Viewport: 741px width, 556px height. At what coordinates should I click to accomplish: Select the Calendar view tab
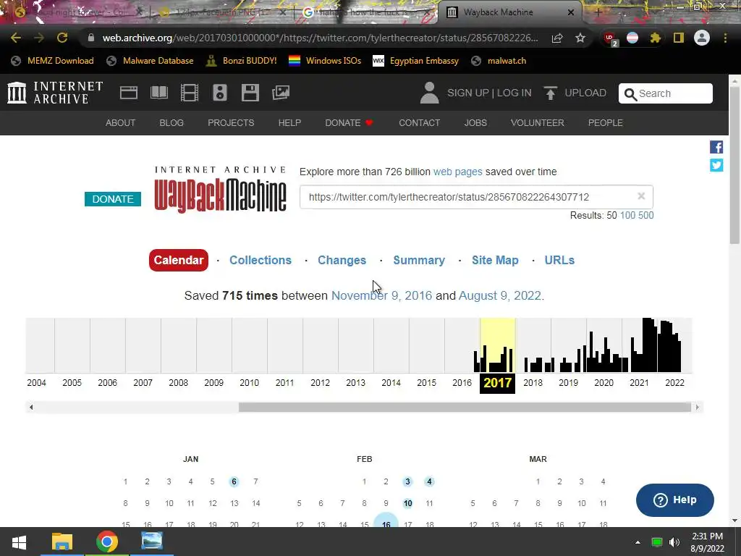[179, 260]
